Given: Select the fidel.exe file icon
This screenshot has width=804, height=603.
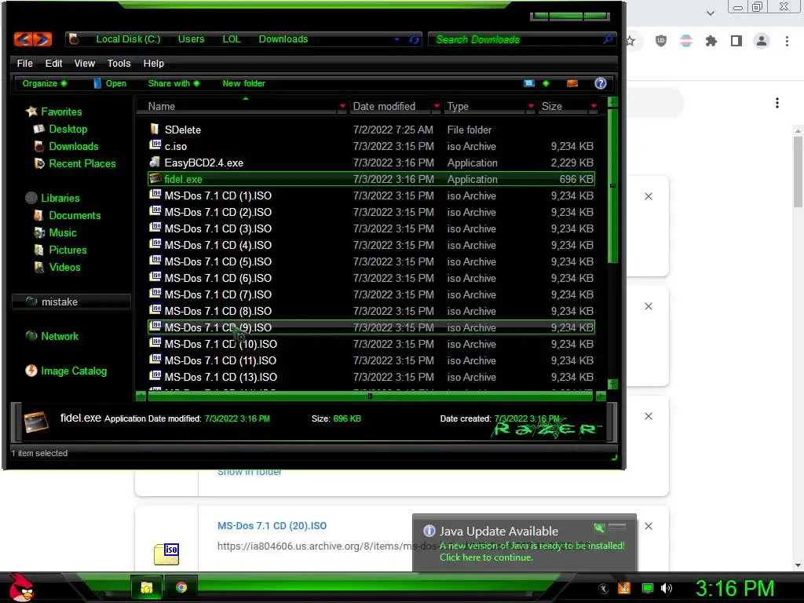Looking at the screenshot, I should pyautogui.click(x=155, y=178).
